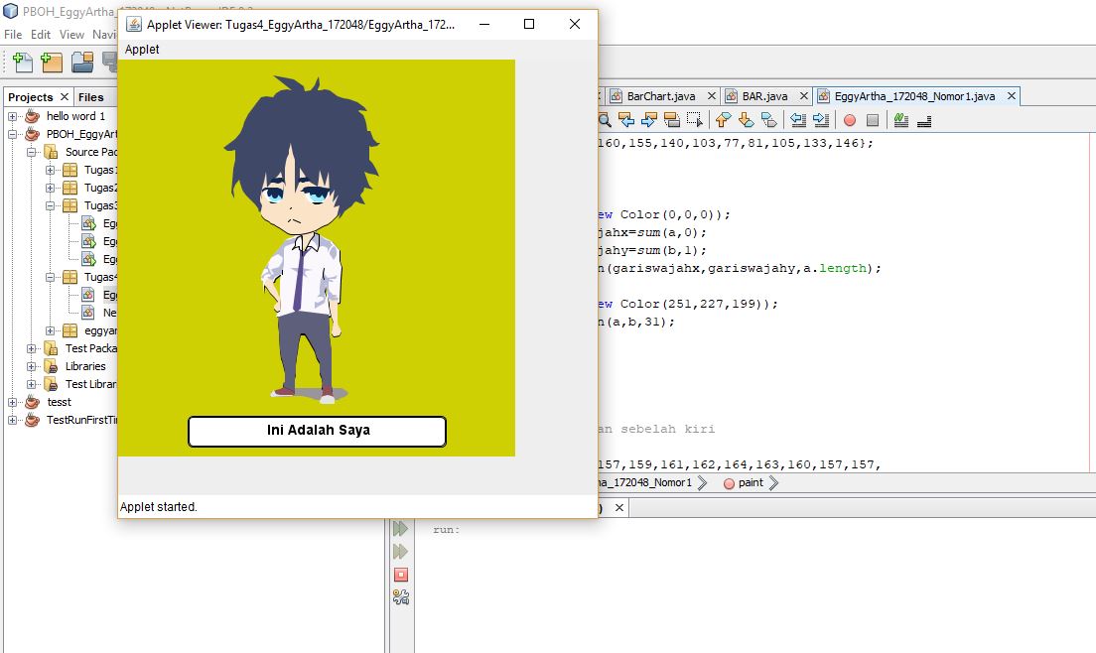Stop the running applet with red square icon
The width and height of the screenshot is (1096, 653).
coord(402,574)
